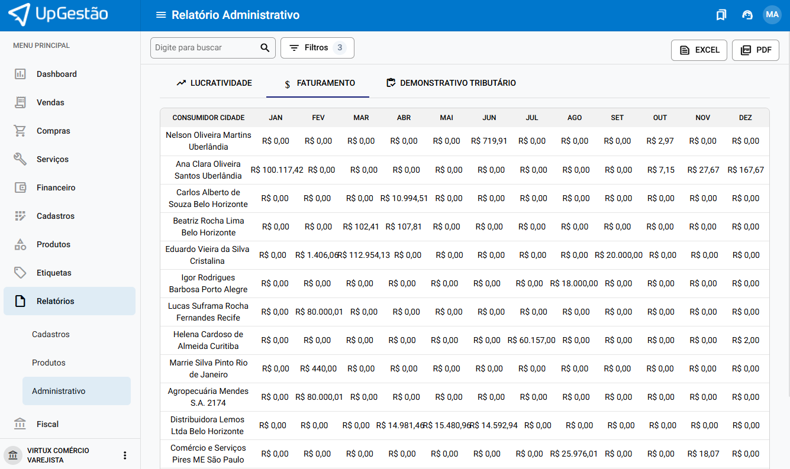Open the Fiscal sidebar item
Viewport: 790px width, 469px height.
[x=47, y=424]
